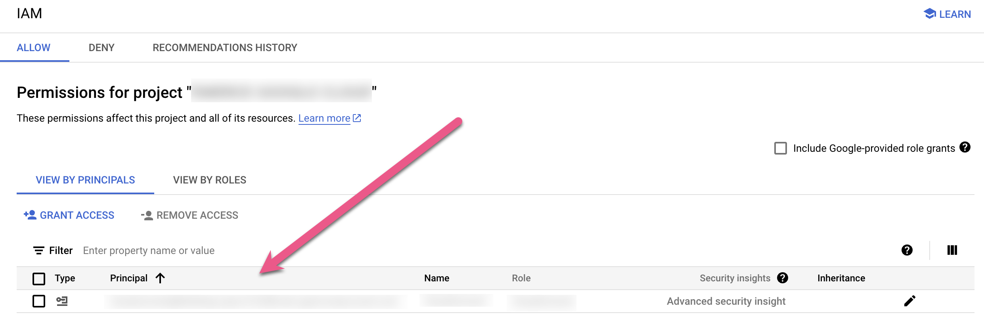984x317 pixels.
Task: Click the REMOVE ACCESS button
Action: tap(190, 215)
